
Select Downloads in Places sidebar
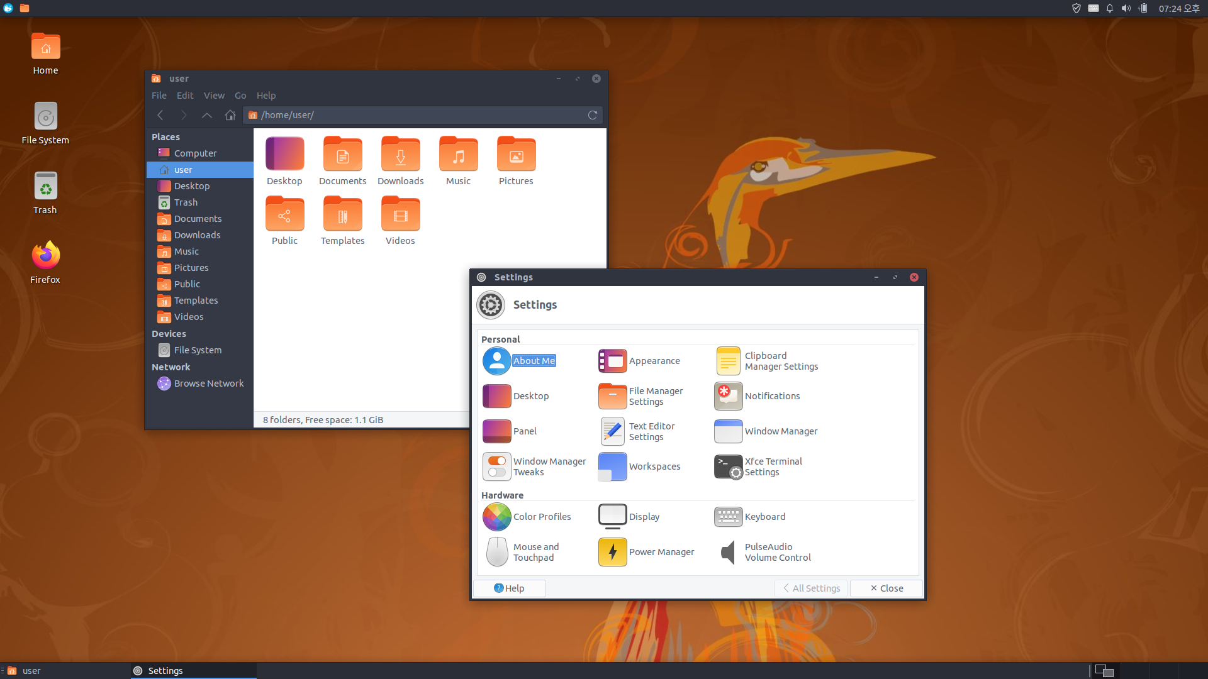pyautogui.click(x=197, y=235)
